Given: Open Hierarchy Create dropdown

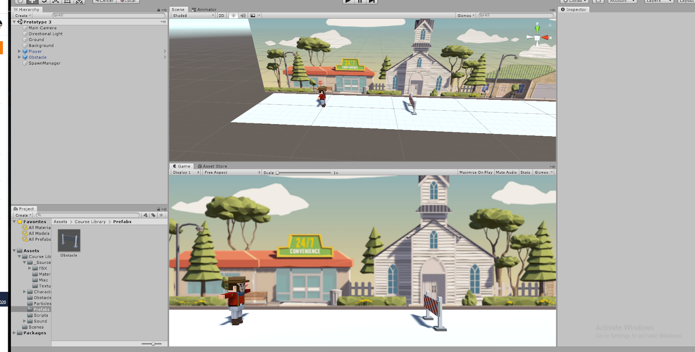Looking at the screenshot, I should click(x=23, y=15).
